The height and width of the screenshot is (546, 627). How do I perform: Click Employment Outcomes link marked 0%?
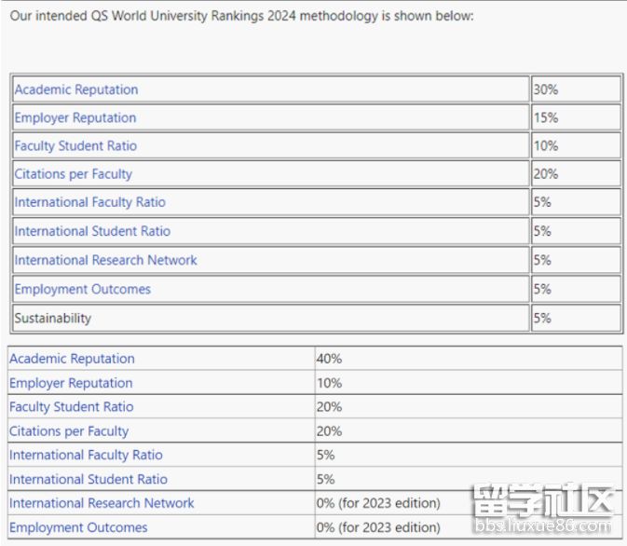[78, 527]
